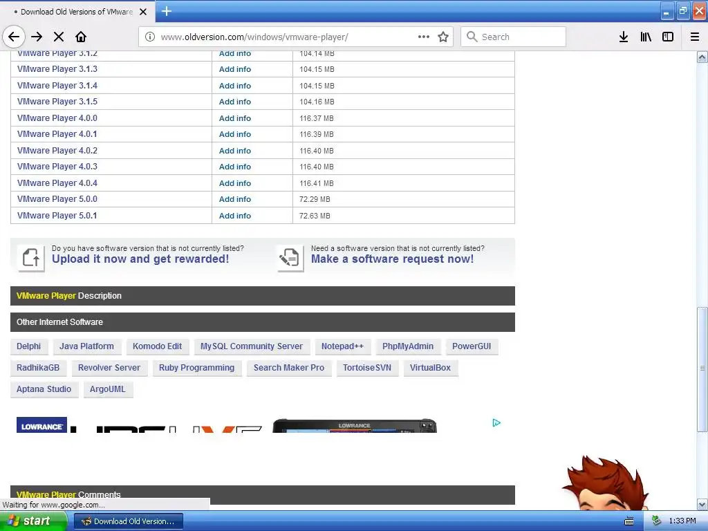The image size is (708, 531).
Task: Open the PowerGUI tag
Action: [x=472, y=346]
